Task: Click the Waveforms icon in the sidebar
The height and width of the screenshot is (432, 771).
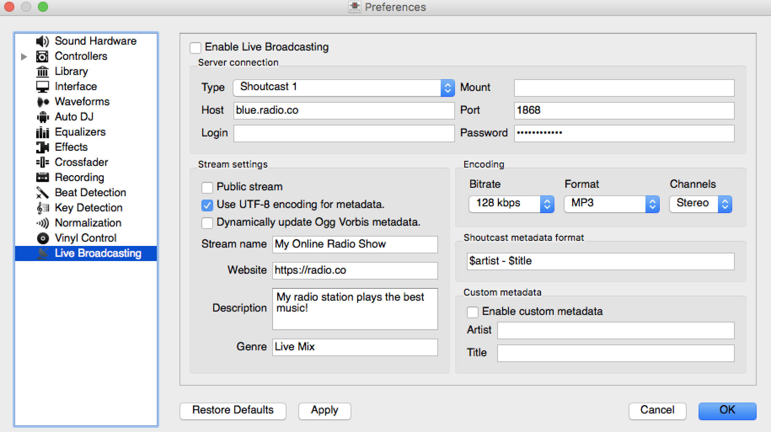Action: point(42,101)
